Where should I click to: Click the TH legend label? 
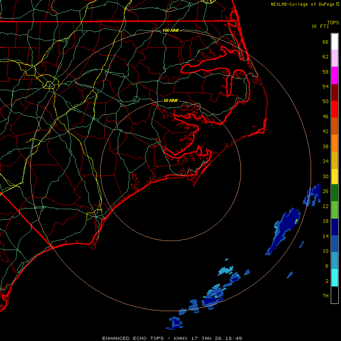[325, 296]
